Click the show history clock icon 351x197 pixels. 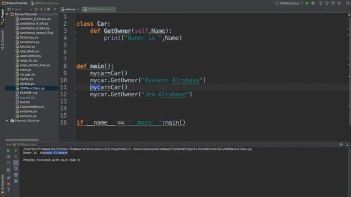333,3
